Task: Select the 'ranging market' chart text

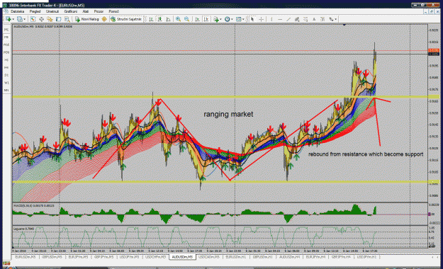Action: pos(228,114)
